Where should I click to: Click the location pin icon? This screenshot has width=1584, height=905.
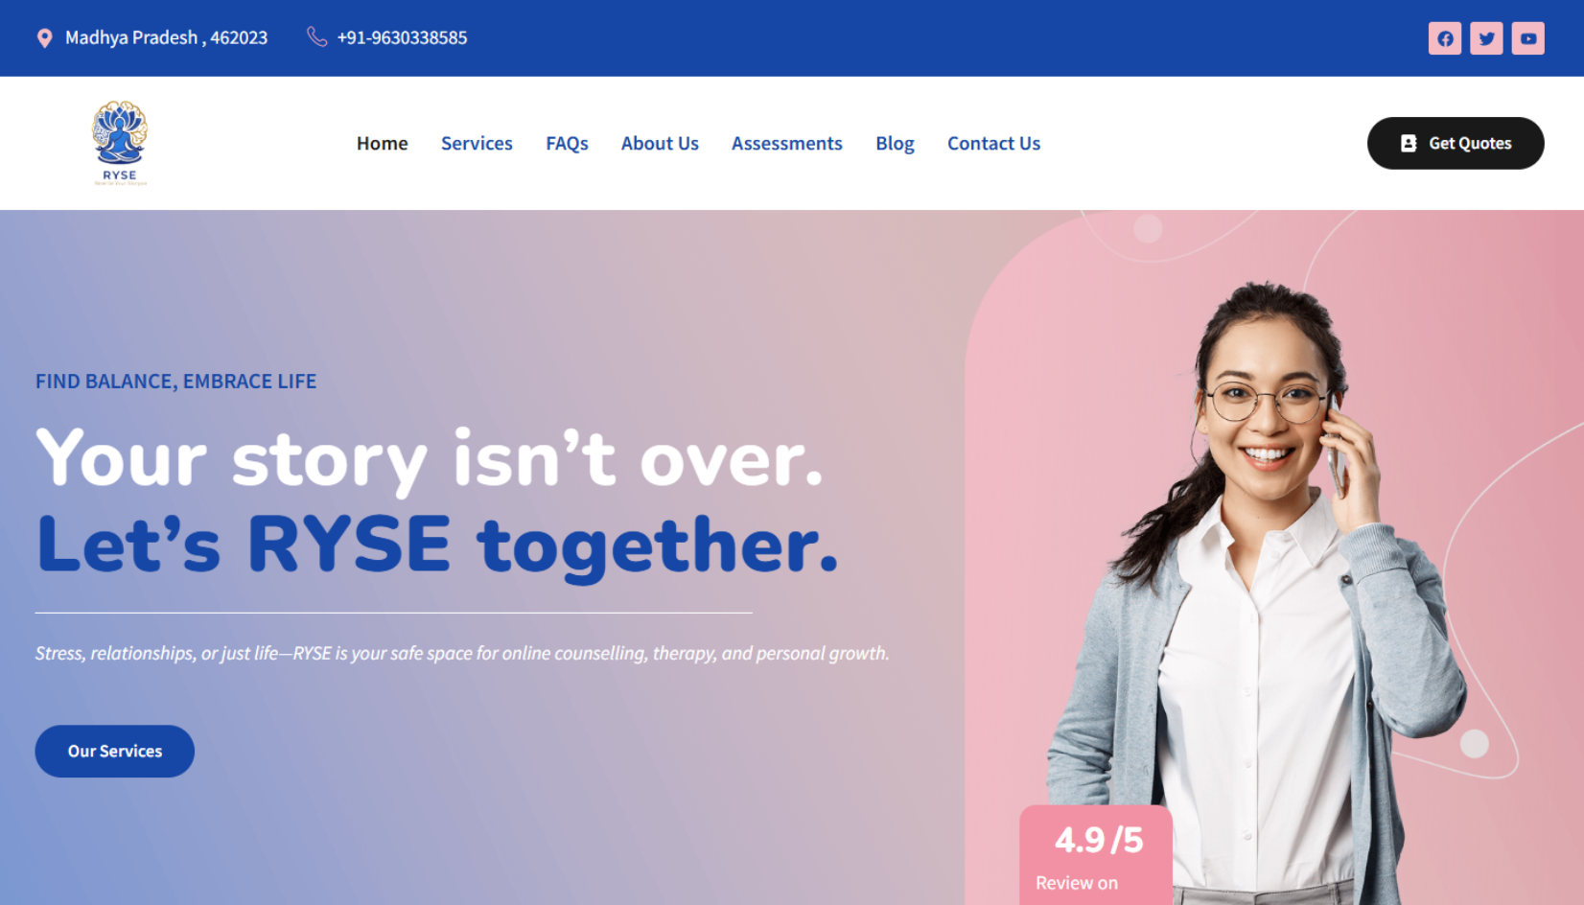point(44,38)
